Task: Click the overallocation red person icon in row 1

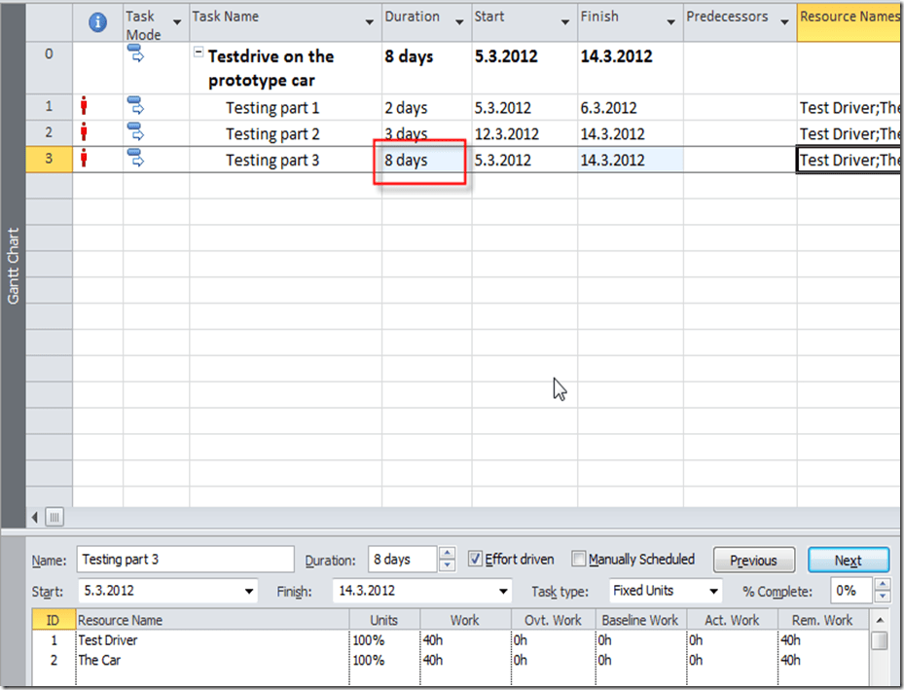Action: 85,106
